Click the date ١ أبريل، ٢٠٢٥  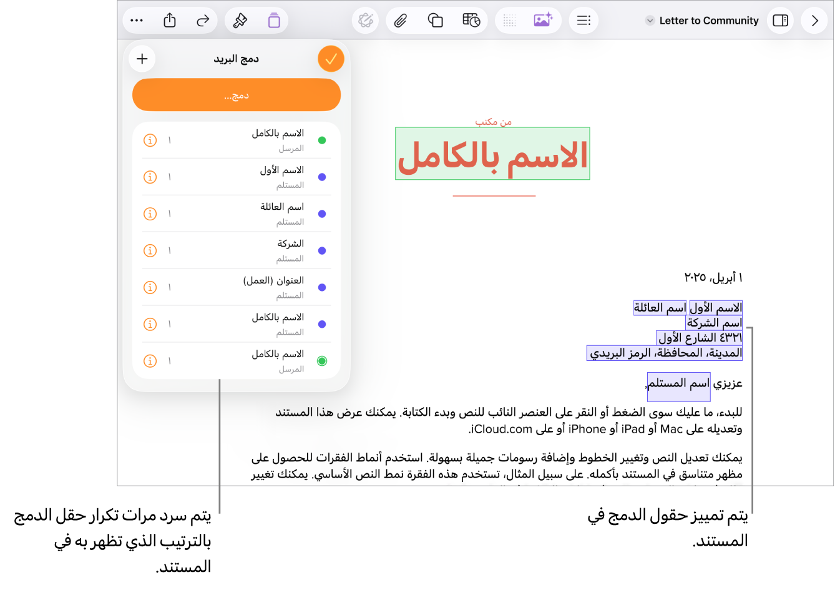click(713, 277)
